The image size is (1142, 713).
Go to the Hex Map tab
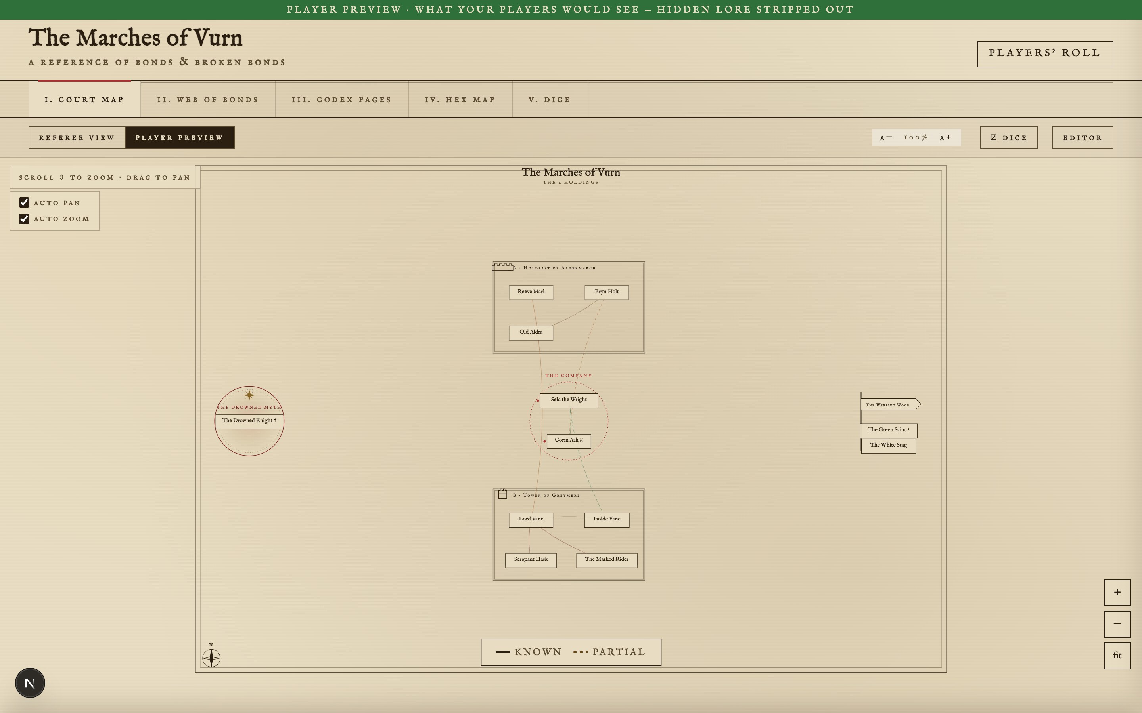[x=461, y=99]
